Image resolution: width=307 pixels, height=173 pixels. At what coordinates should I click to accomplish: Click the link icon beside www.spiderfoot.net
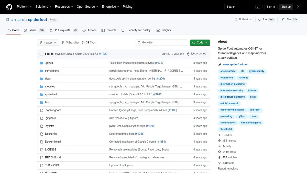220,65
